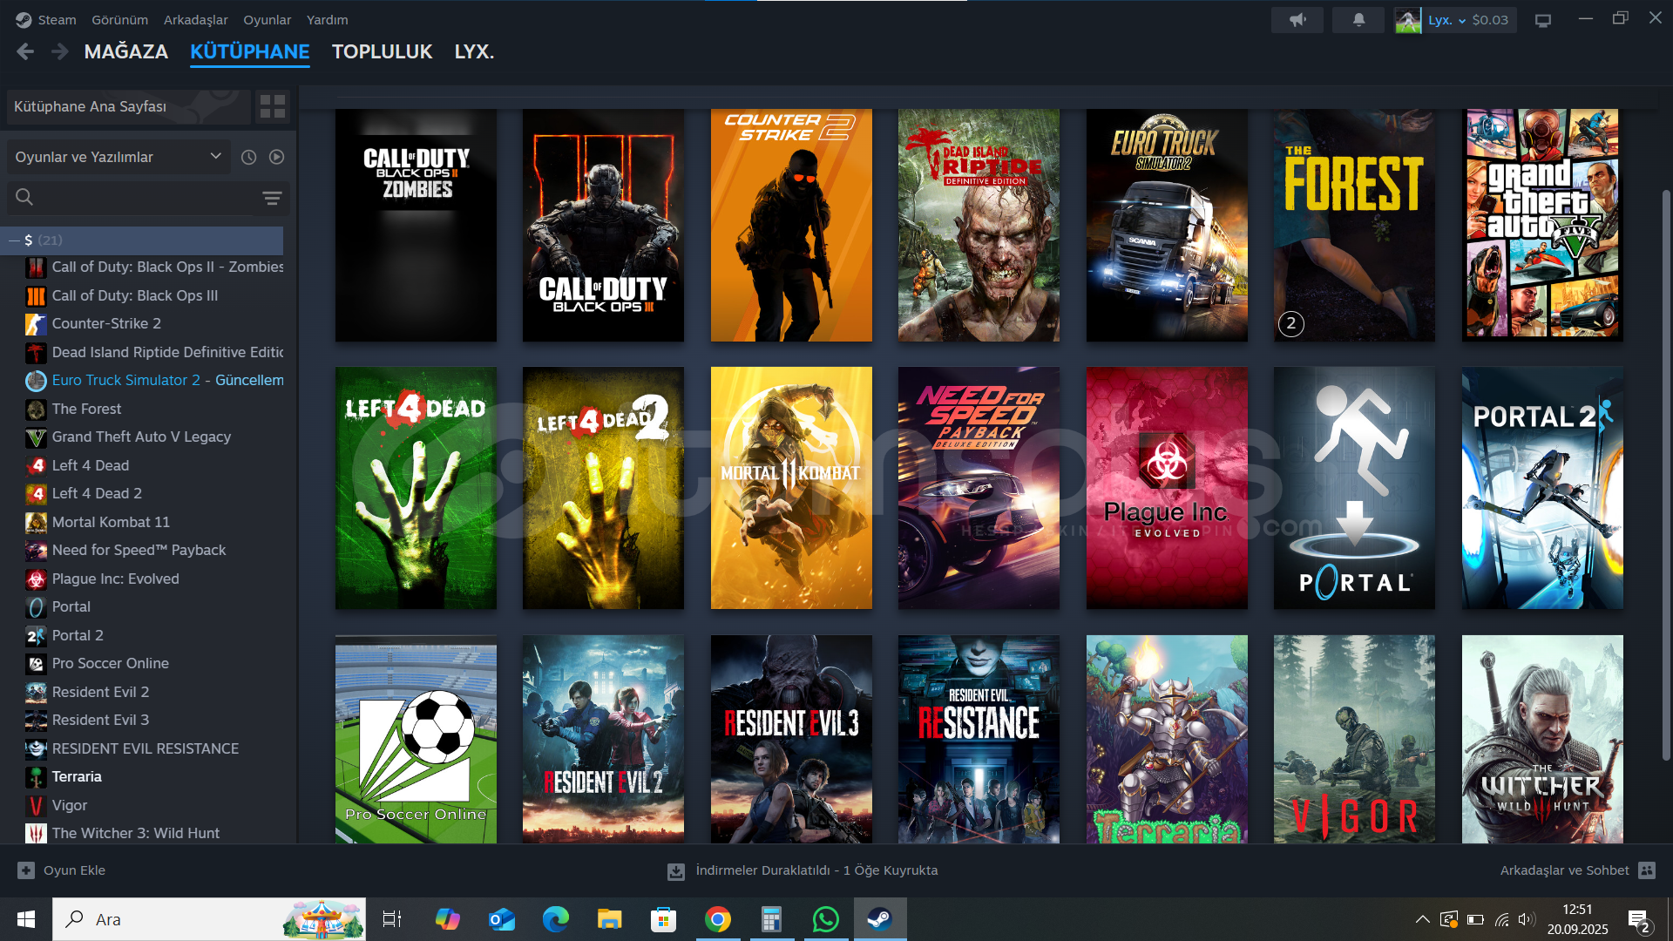Viewport: 1673px width, 941px height.
Task: Open File Explorer from taskbar
Action: point(609,919)
